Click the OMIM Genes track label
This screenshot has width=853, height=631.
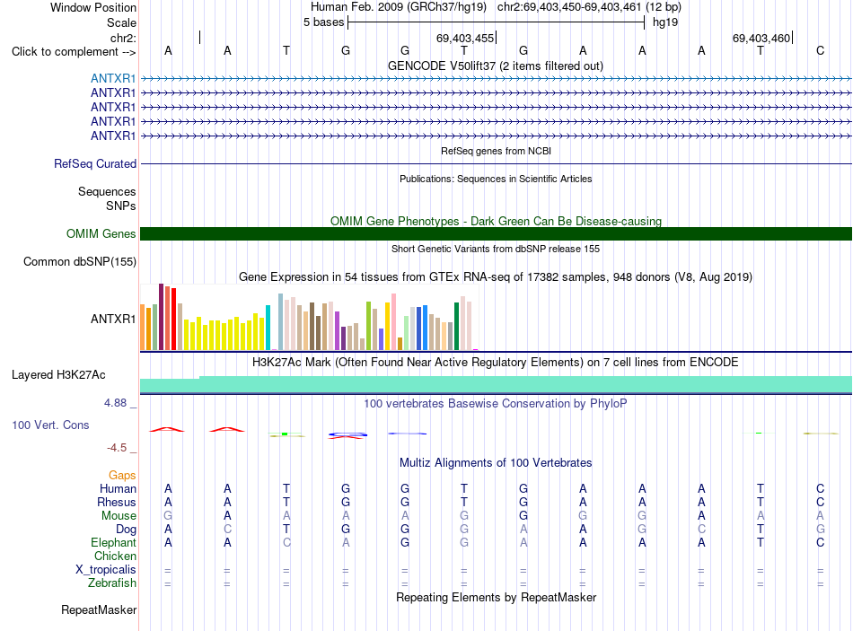point(101,234)
